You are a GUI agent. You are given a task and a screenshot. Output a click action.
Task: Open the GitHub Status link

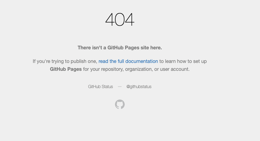click(x=100, y=87)
